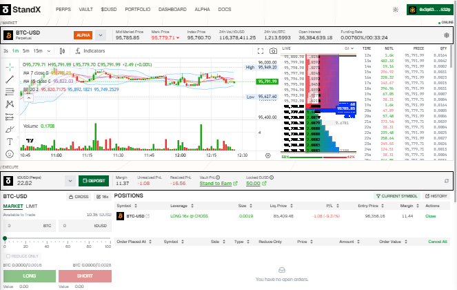Take a chart snapshot with camera icon
The height and width of the screenshot is (290, 457).
point(273,51)
